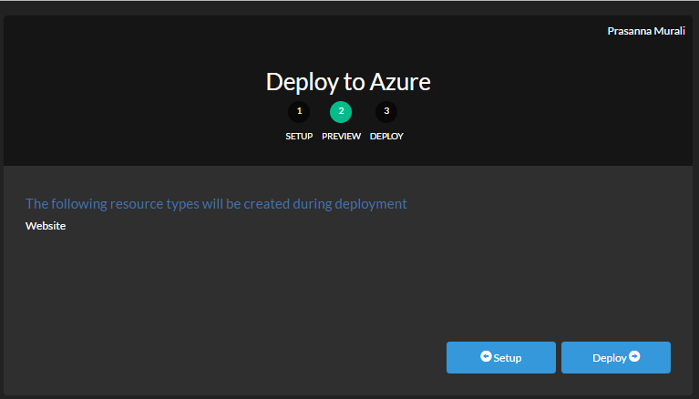This screenshot has width=699, height=399.
Task: Open the Prasanna Murali user name
Action: 645,31
